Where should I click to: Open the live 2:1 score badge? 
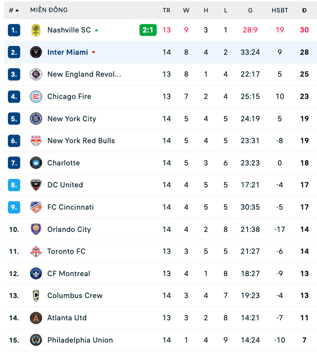point(148,30)
